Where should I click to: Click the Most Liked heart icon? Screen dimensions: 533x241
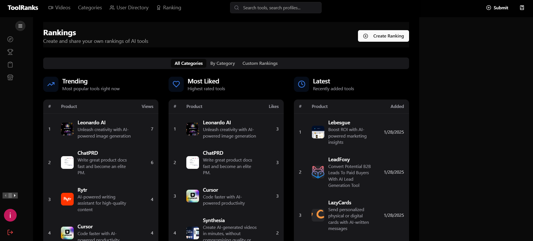point(176,84)
